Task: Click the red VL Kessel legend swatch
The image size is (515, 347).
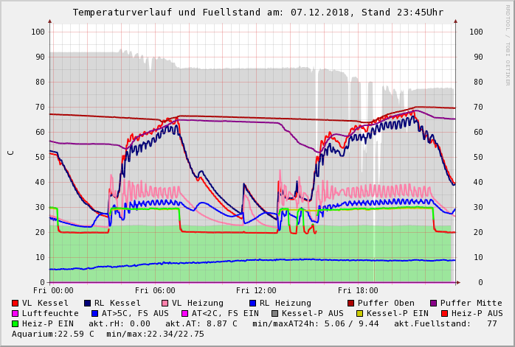Action: pos(15,303)
